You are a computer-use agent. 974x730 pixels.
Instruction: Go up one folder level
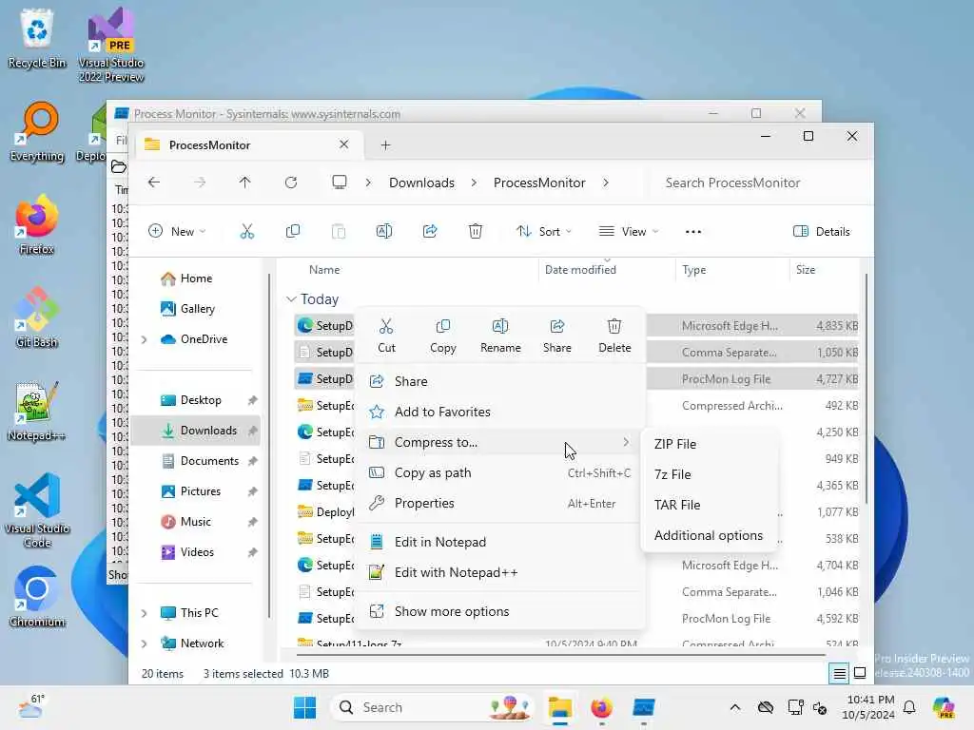[x=244, y=182]
